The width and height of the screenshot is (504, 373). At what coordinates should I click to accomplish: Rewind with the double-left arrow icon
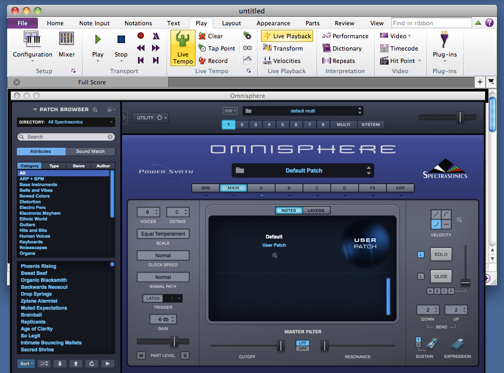141,48
